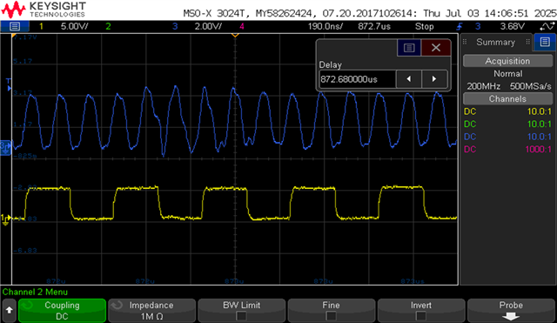Open the main menu icon at top left

pos(15,26)
